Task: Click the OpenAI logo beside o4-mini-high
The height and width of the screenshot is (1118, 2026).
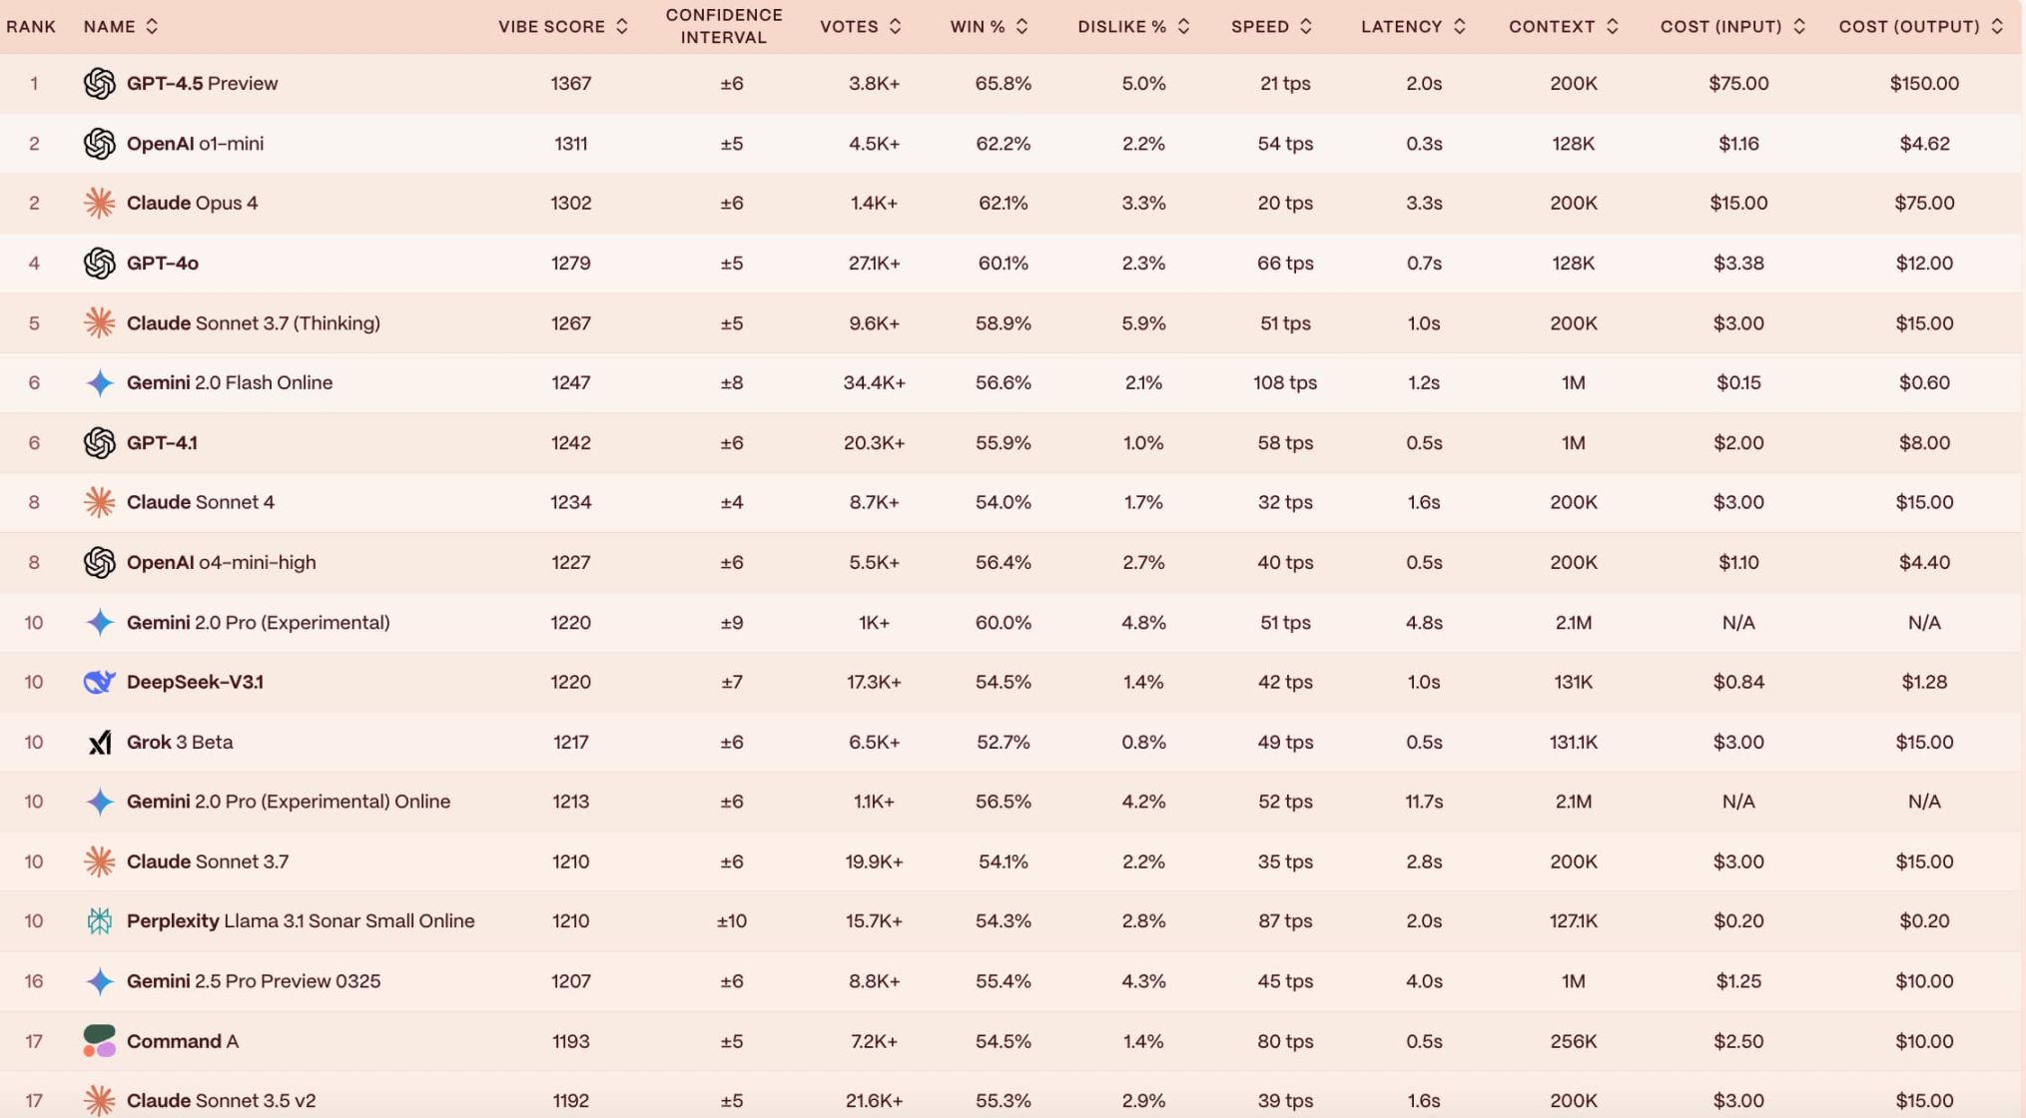Action: (99, 563)
